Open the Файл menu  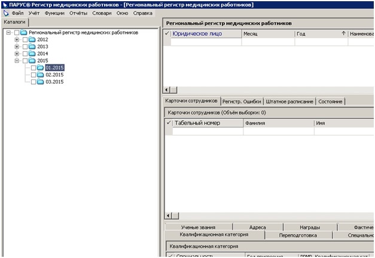[18, 13]
